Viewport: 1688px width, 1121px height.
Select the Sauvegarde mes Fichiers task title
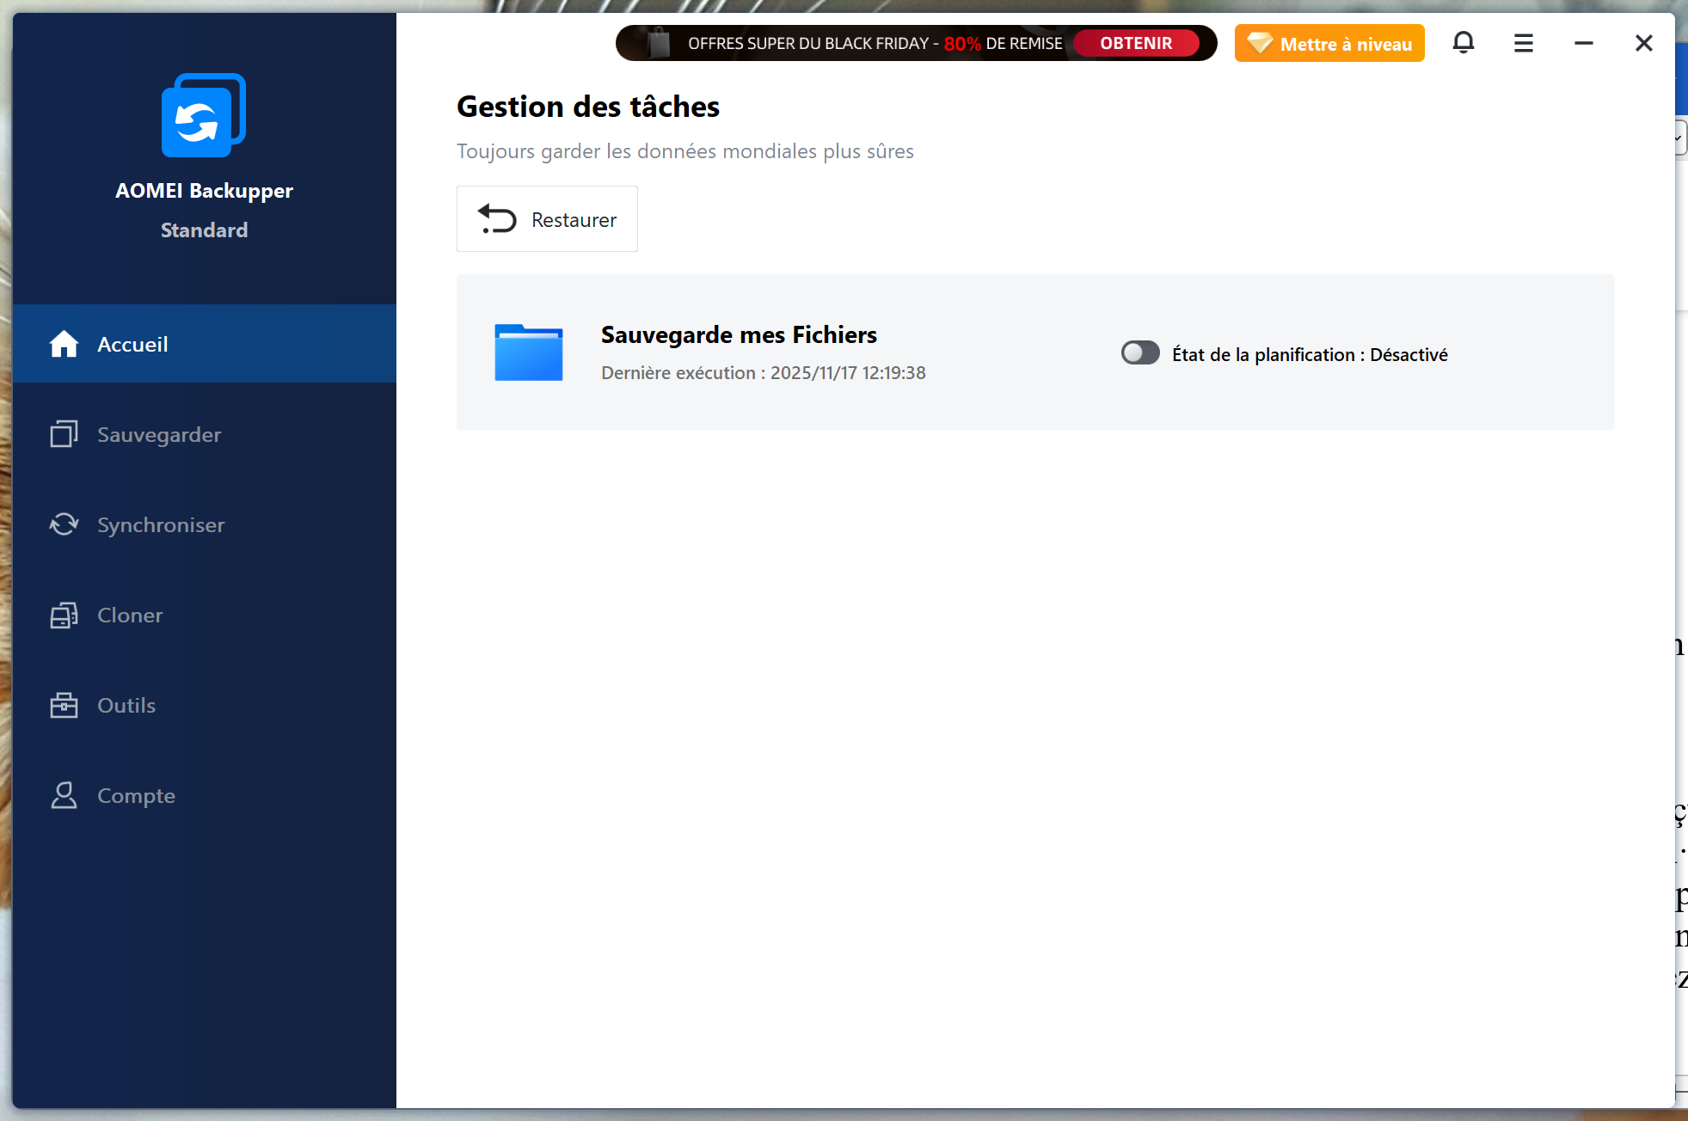[739, 334]
